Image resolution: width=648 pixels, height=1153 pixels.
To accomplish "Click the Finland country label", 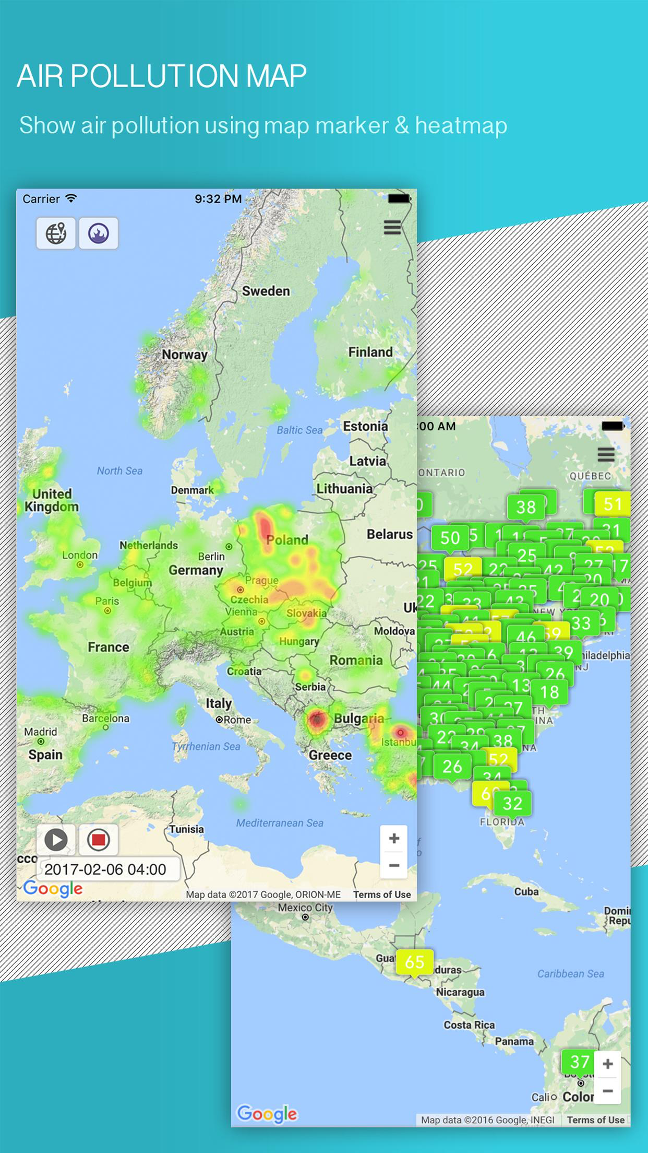I will tap(370, 352).
